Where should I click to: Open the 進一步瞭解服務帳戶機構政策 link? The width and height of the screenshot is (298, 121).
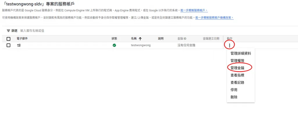[x=214, y=18]
